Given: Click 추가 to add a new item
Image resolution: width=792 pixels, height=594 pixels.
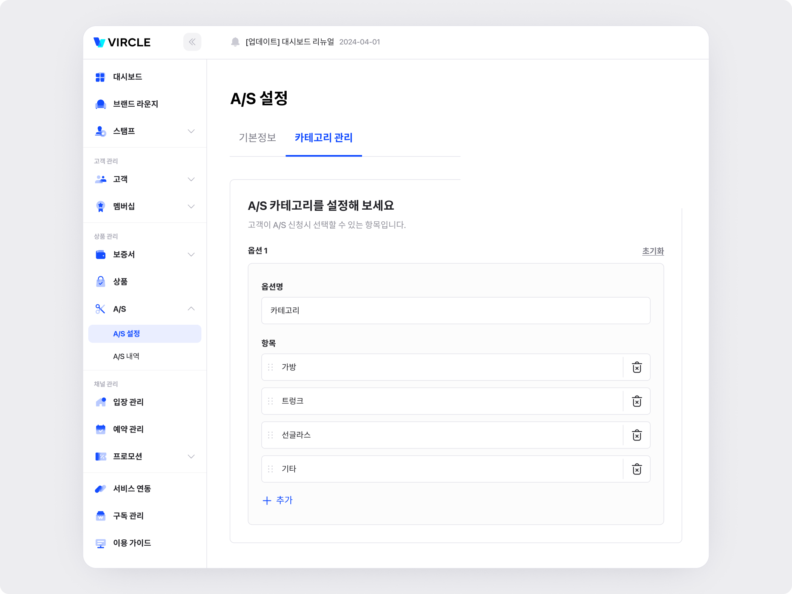Looking at the screenshot, I should pyautogui.click(x=278, y=500).
